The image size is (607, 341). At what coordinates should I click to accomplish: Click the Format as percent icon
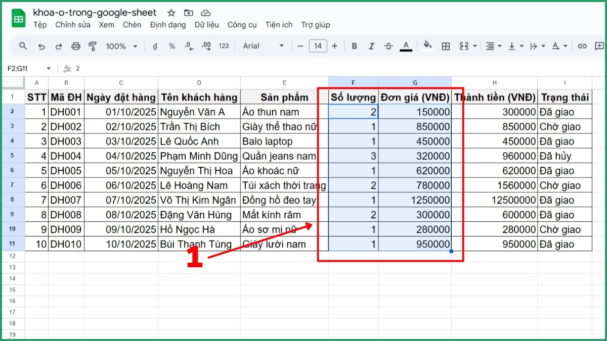(171, 46)
